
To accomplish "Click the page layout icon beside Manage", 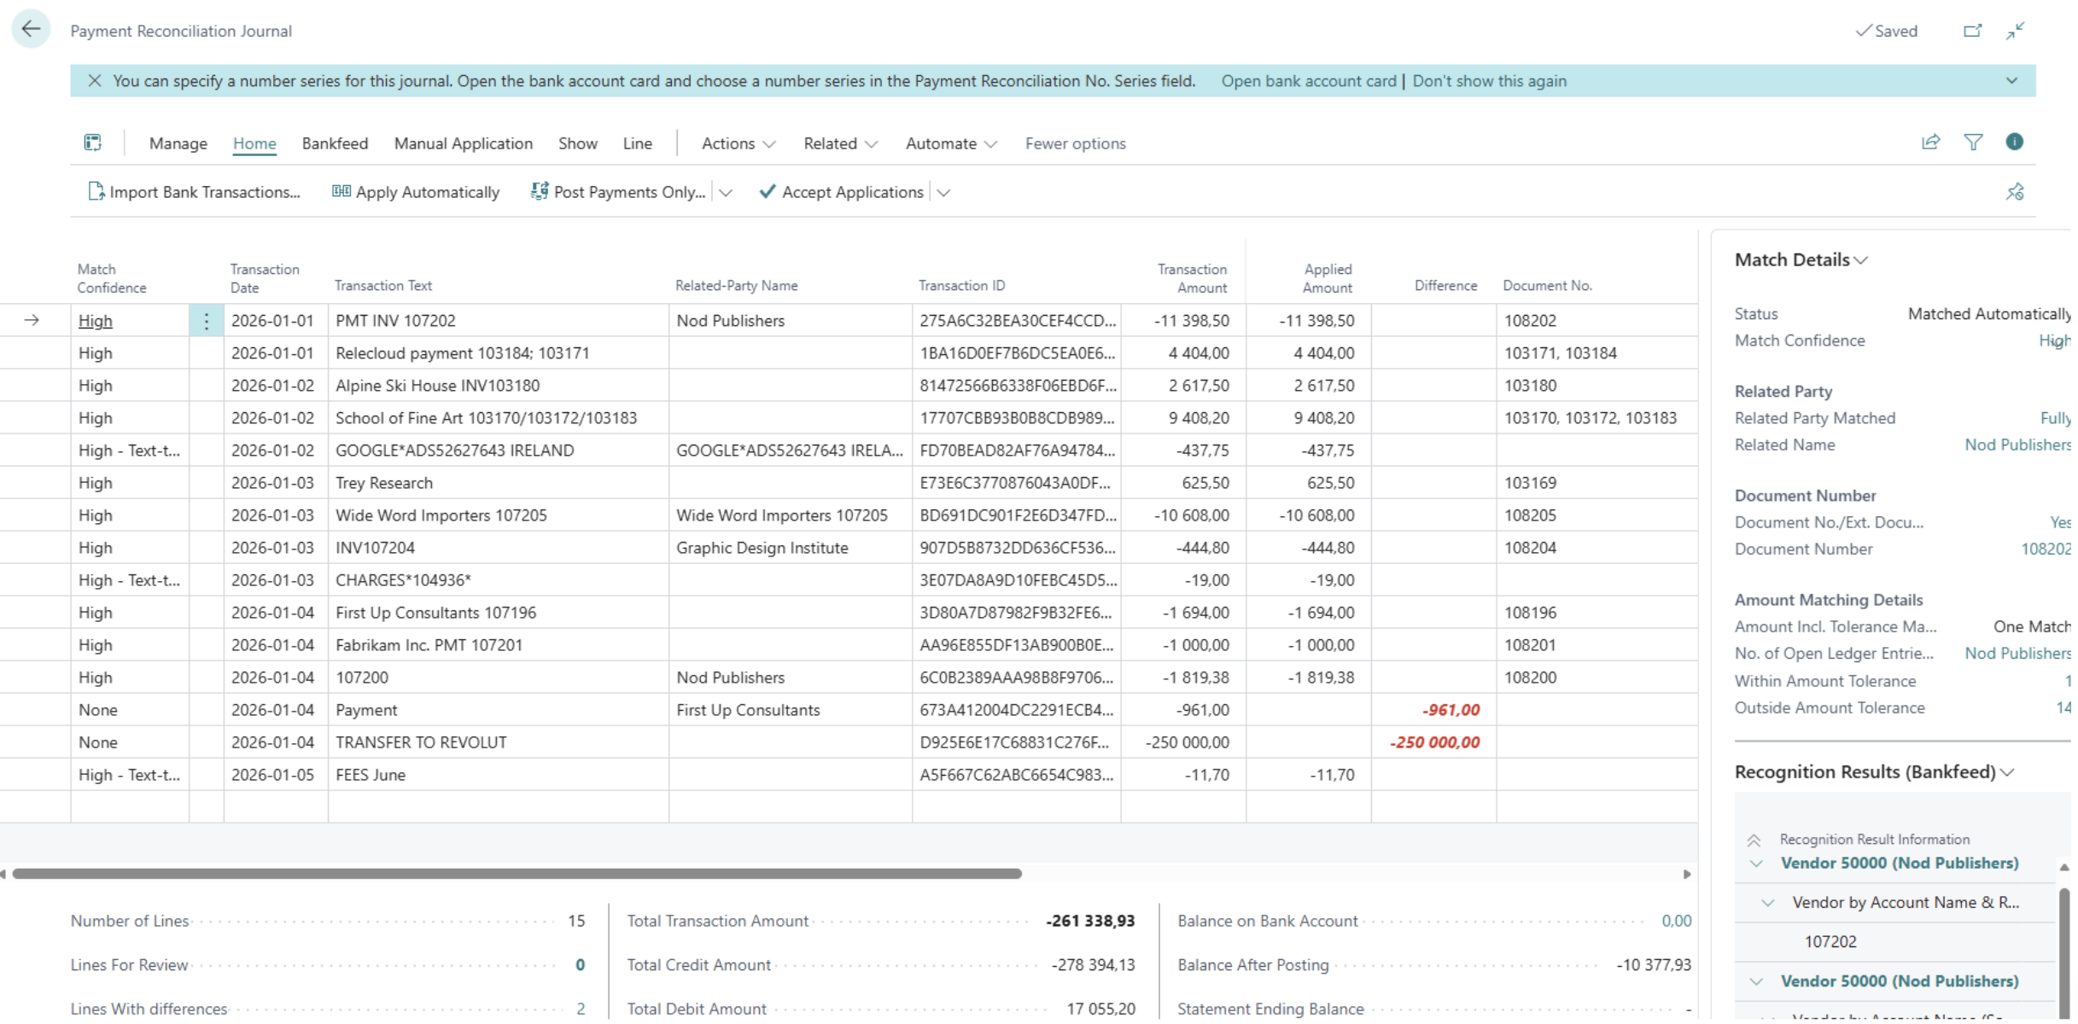I will (x=93, y=143).
